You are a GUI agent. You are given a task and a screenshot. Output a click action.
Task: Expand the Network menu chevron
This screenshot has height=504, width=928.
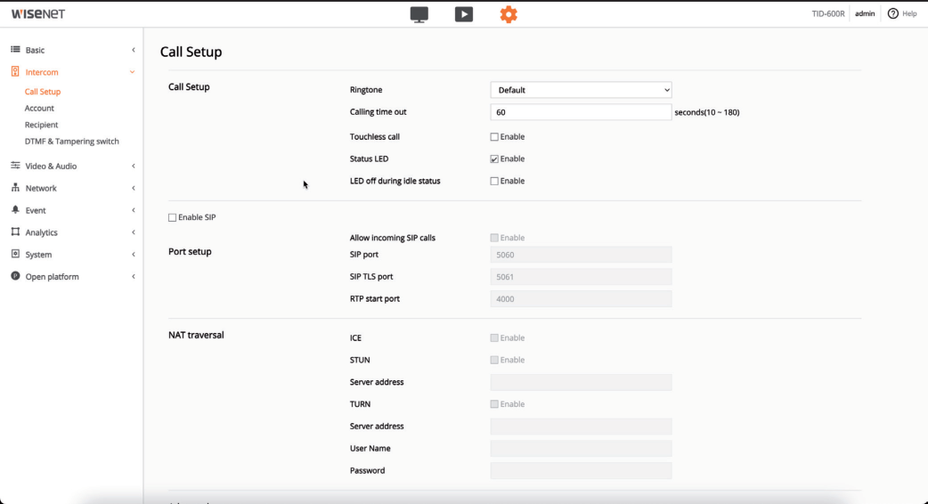point(134,188)
